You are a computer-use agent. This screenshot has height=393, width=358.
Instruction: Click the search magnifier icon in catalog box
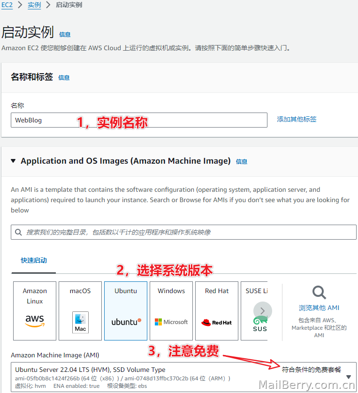18,232
